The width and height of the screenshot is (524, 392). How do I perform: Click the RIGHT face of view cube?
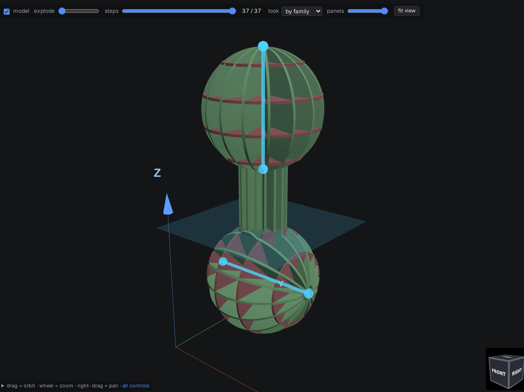click(x=516, y=372)
